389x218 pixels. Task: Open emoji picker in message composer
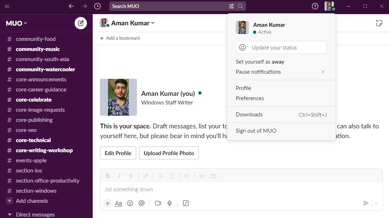[x=130, y=203]
